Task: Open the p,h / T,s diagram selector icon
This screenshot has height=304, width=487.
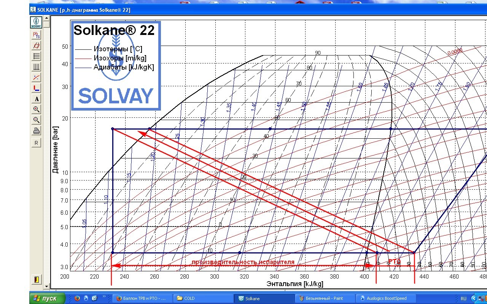Action: pyautogui.click(x=36, y=35)
